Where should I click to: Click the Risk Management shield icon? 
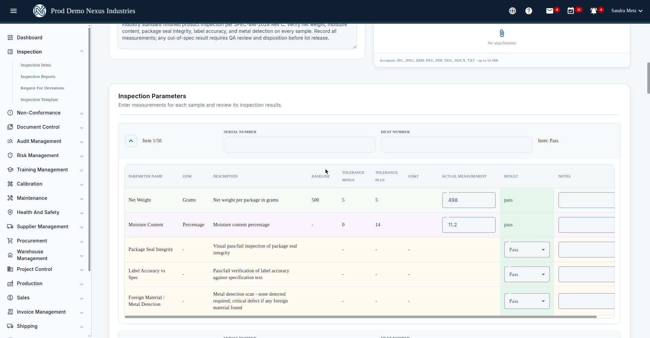pos(10,155)
